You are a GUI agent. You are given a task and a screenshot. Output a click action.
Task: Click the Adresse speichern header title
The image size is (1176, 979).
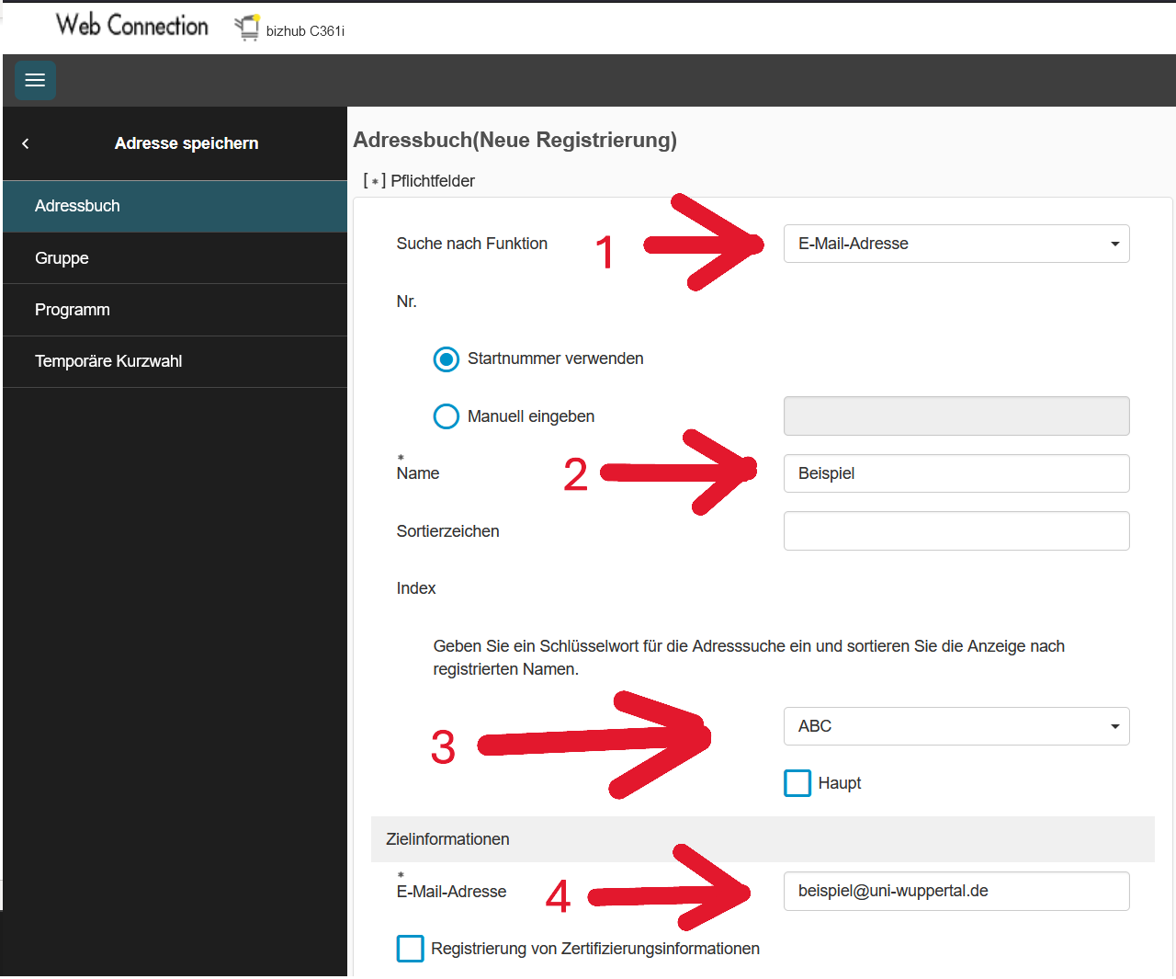point(187,143)
